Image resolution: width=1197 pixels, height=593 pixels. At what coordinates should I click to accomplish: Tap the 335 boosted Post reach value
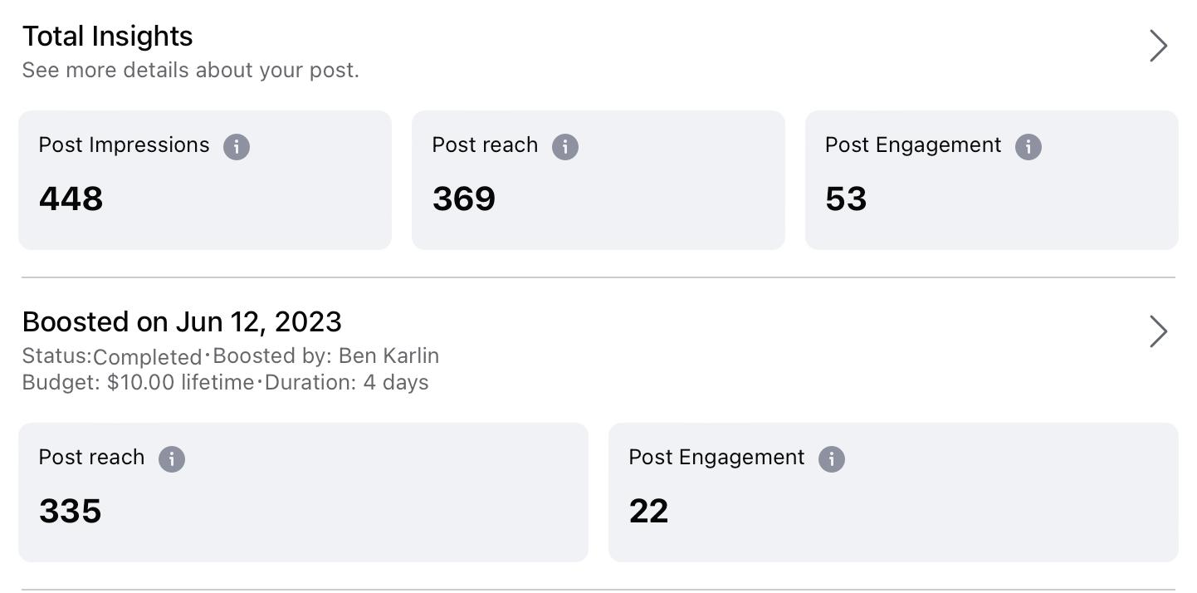(x=70, y=512)
